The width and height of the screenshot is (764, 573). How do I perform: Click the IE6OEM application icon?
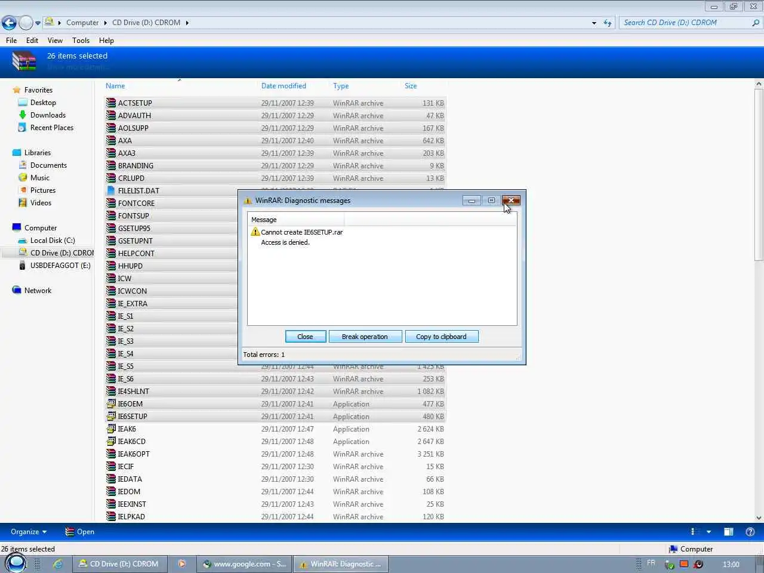(111, 403)
